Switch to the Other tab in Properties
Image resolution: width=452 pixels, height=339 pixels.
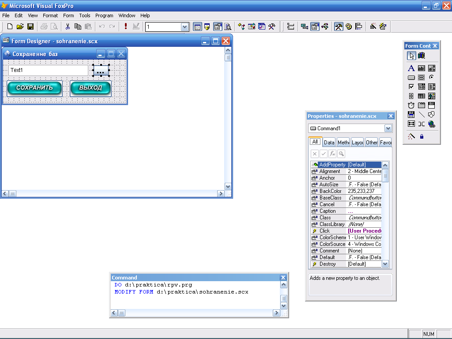point(372,143)
